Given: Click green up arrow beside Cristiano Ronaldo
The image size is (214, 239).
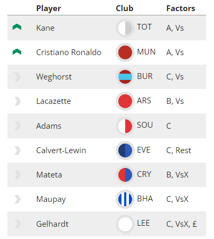Looking at the screenshot, I should (17, 52).
